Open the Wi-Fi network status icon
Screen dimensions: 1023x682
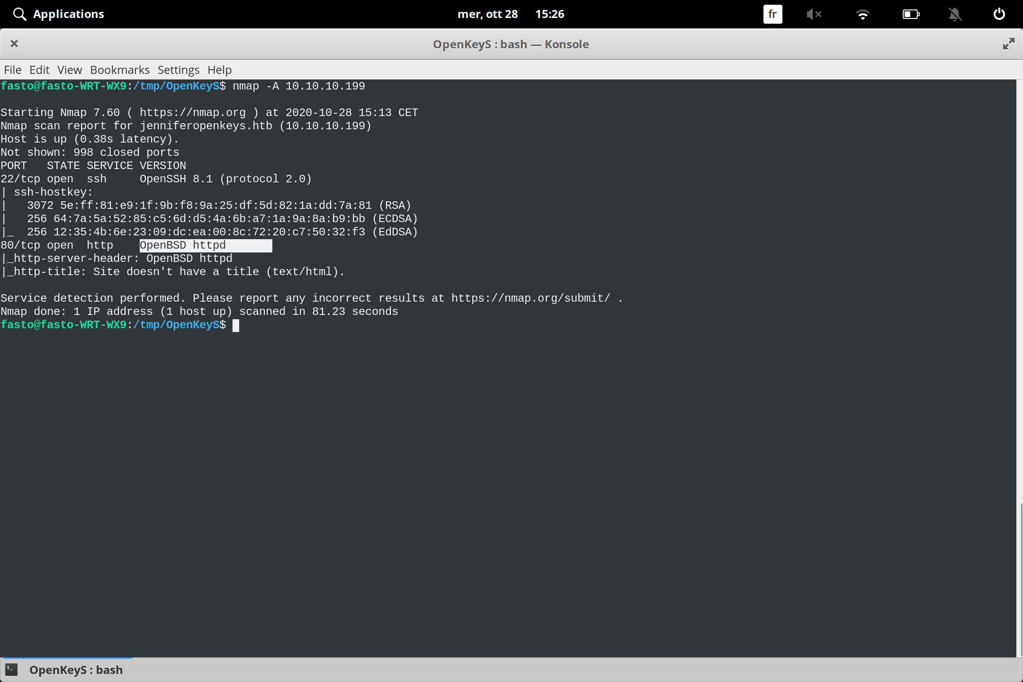(863, 14)
